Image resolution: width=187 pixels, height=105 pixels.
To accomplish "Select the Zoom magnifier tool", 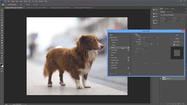I will (x=2, y=58).
